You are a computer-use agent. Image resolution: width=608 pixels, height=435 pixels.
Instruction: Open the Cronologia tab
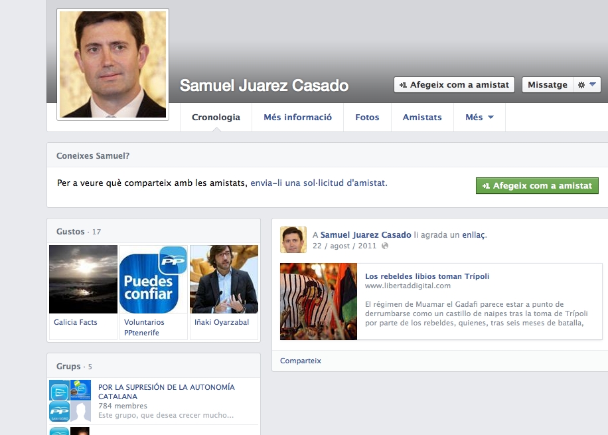[216, 118]
